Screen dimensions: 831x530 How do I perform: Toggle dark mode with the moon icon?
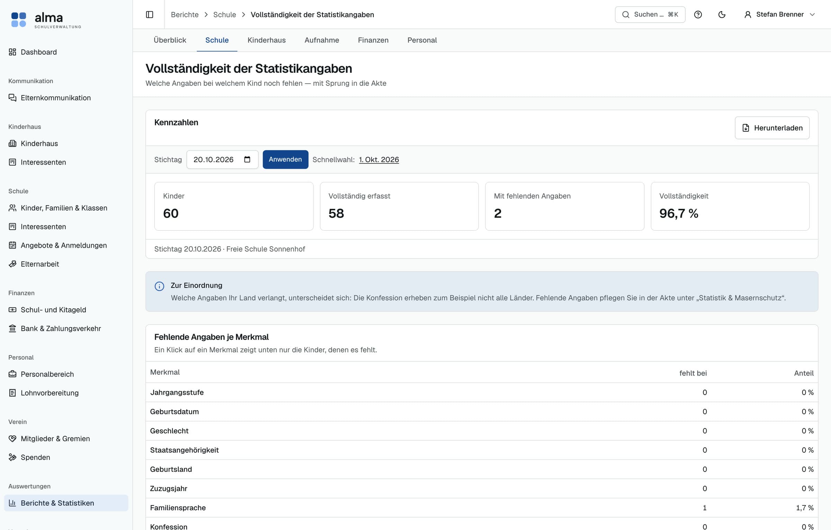tap(722, 15)
